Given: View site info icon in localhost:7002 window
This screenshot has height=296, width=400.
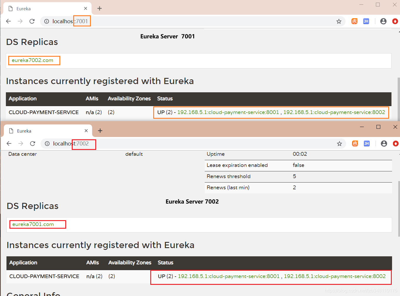Looking at the screenshot, I should pyautogui.click(x=47, y=143).
